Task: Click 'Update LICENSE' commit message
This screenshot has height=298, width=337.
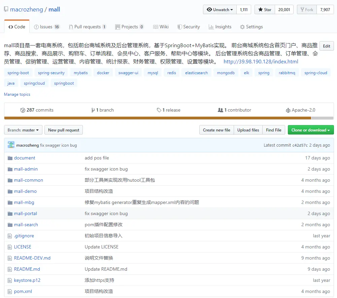Action: pos(101,247)
